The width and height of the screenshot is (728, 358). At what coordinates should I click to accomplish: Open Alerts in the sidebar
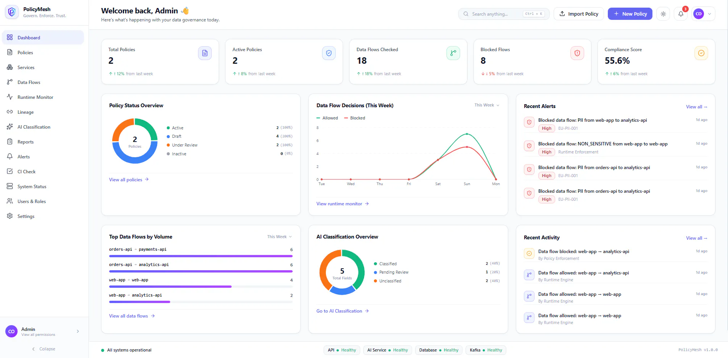pos(43,156)
